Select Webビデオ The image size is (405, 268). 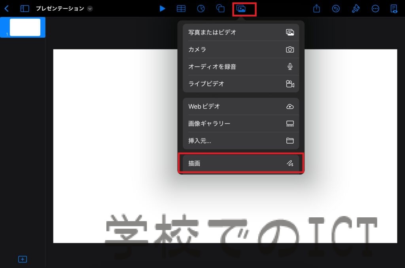(x=241, y=106)
